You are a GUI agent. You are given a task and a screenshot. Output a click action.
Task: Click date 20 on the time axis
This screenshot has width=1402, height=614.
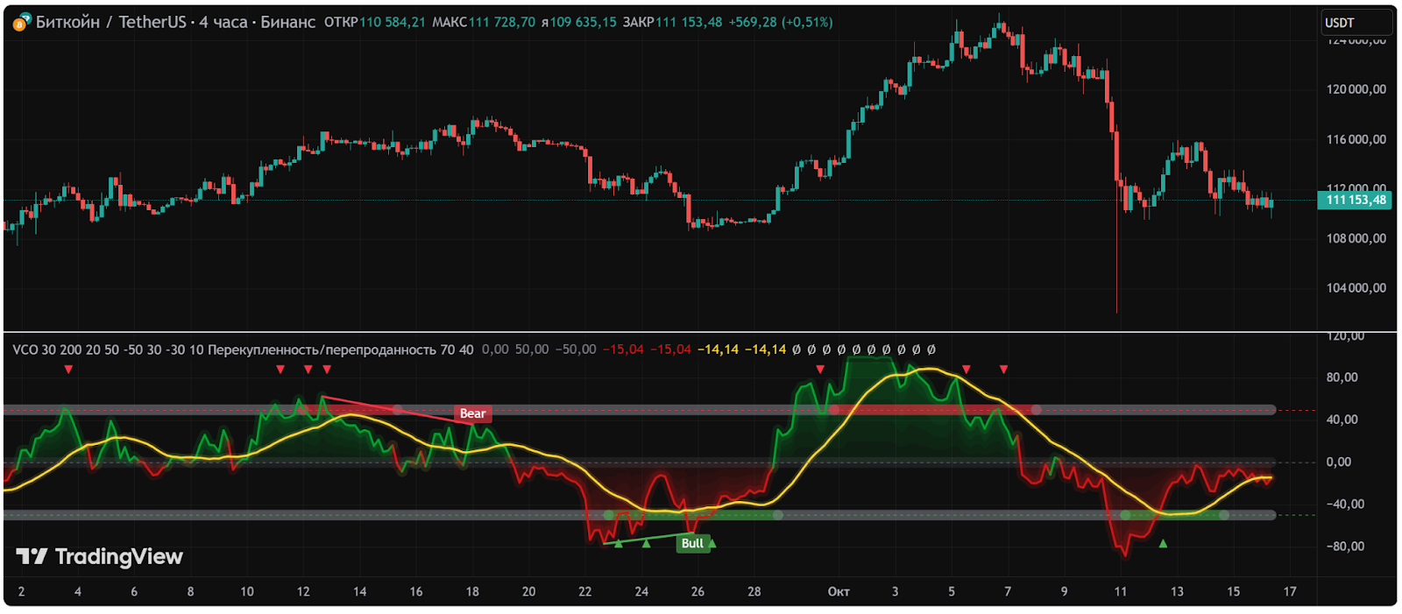tap(528, 591)
